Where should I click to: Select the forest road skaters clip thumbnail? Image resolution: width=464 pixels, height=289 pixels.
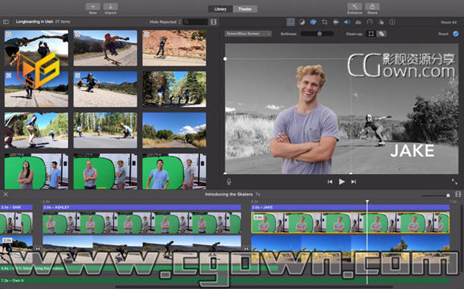(x=174, y=89)
